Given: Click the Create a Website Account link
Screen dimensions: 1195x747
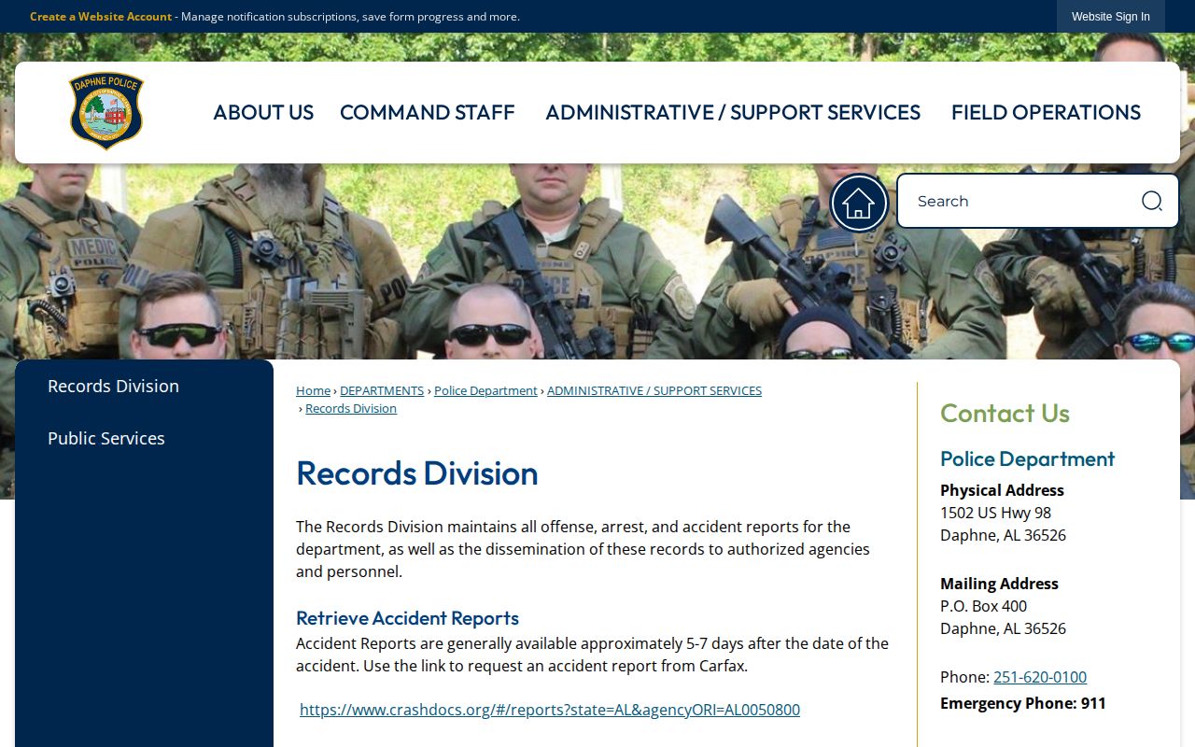Looking at the screenshot, I should (x=101, y=17).
